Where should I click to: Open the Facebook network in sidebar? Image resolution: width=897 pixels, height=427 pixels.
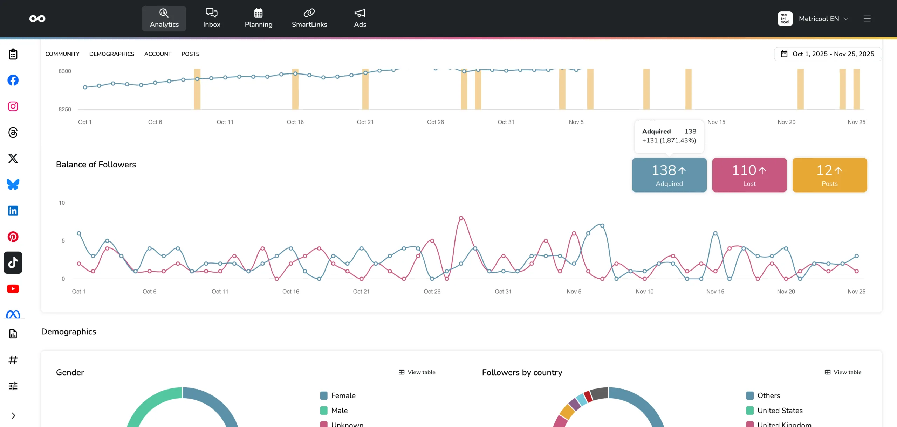[13, 80]
